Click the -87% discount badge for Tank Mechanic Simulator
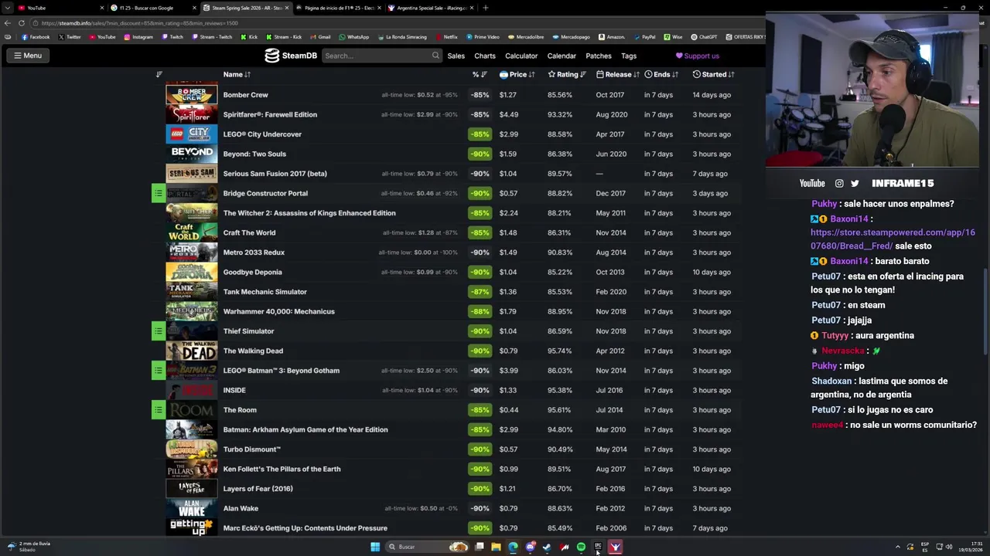 (480, 292)
